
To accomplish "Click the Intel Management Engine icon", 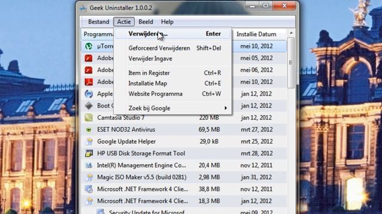I will coord(89,165).
